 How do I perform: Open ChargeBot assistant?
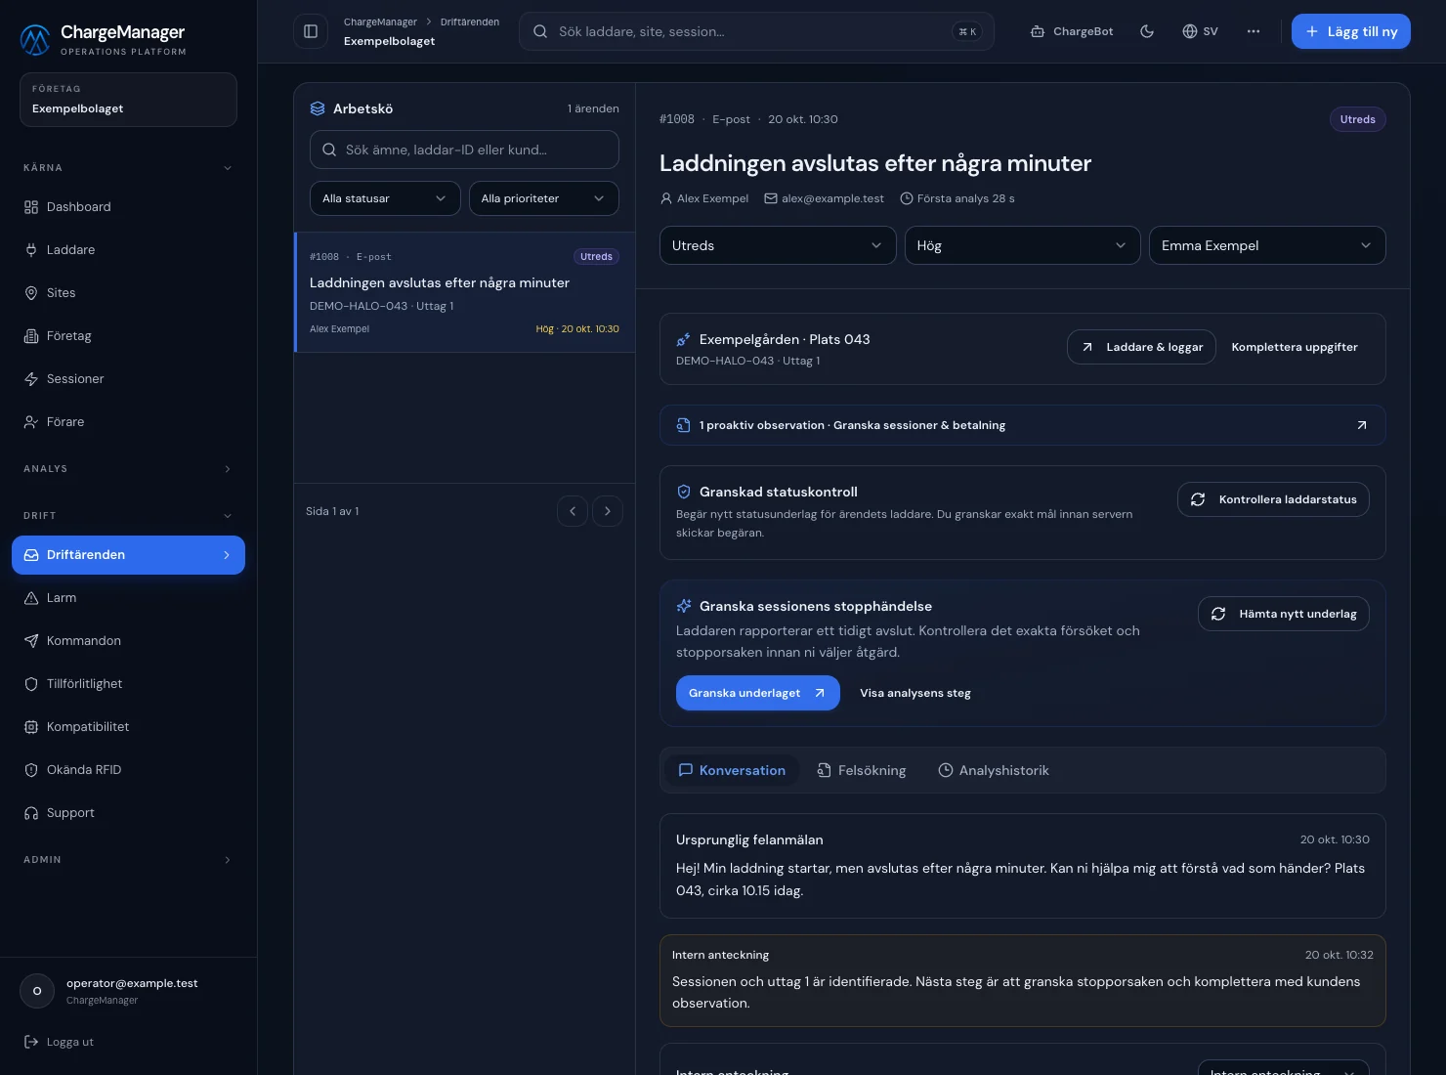(x=1072, y=31)
